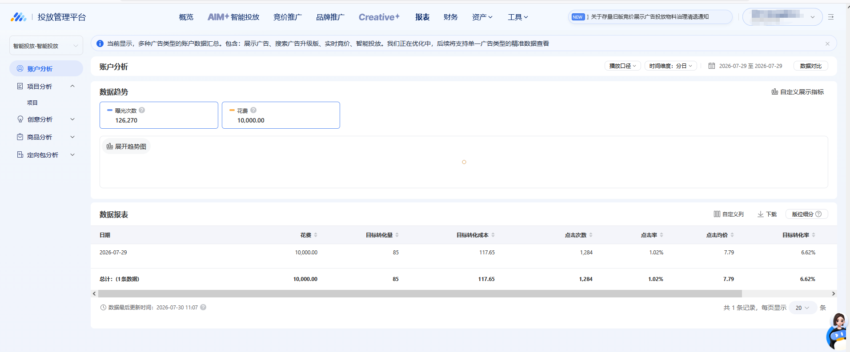
Task: Click the 117.65 cost cell in data row
Action: pos(487,252)
